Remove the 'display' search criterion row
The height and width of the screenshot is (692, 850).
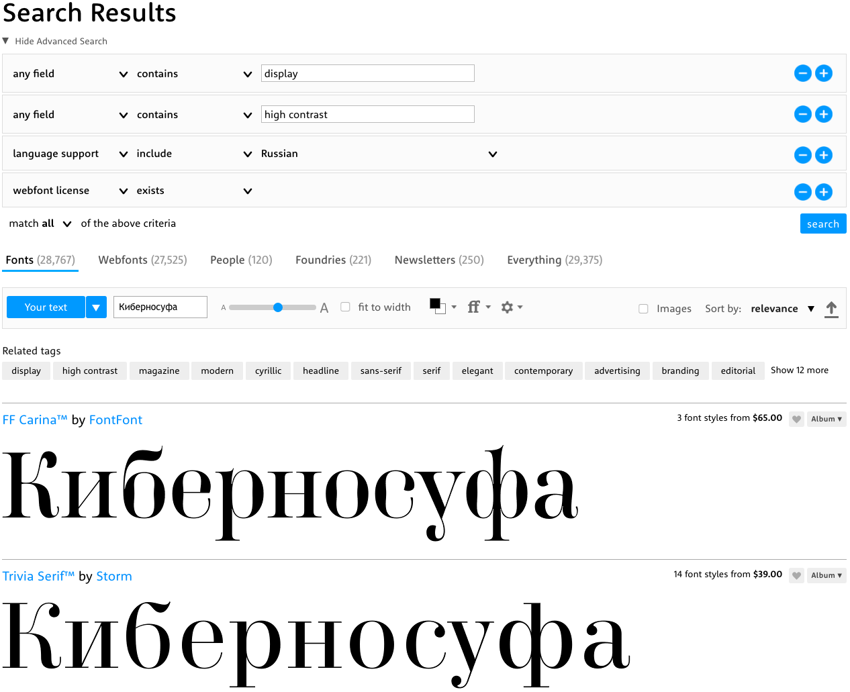(802, 73)
